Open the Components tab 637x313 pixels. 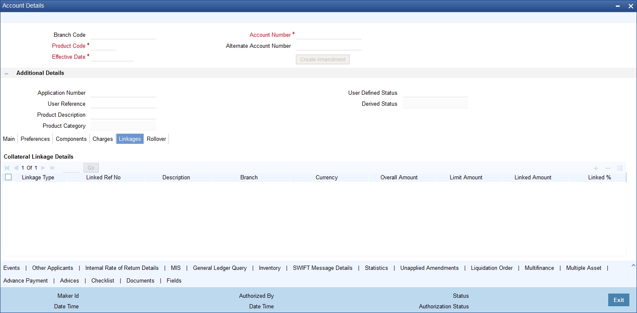[x=71, y=139]
